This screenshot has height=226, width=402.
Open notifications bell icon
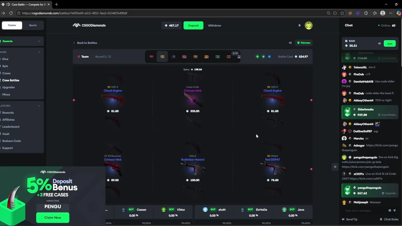point(299,25)
